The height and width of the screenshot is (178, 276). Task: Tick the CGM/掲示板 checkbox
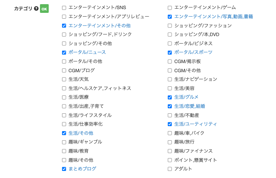[x=170, y=61]
